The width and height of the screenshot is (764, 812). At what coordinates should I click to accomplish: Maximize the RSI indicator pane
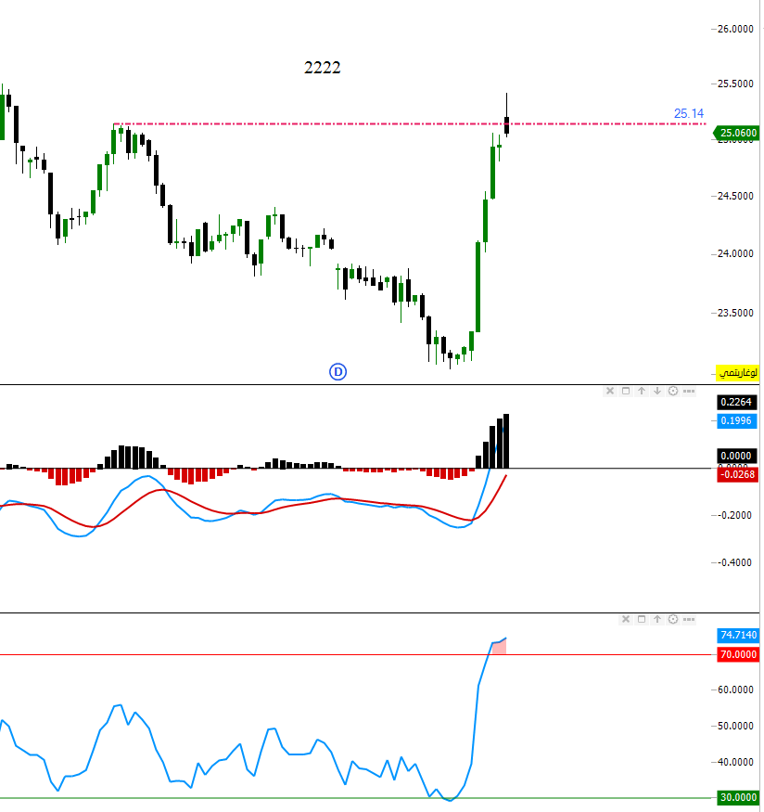[x=642, y=619]
